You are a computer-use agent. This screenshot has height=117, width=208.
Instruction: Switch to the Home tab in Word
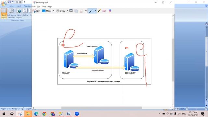tap(11, 6)
